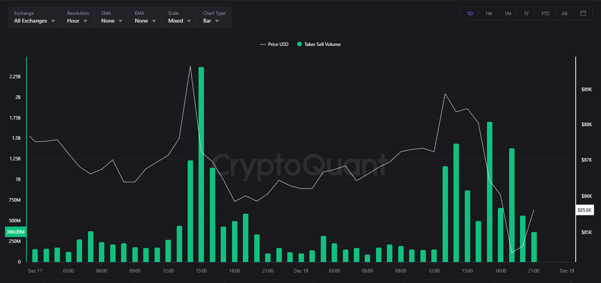Reselect the highlighted 1D timeframe
This screenshot has height=283, width=601.
(x=469, y=13)
